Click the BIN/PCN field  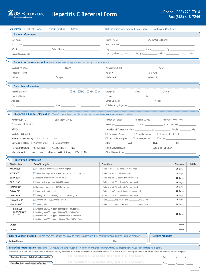click(176, 73)
